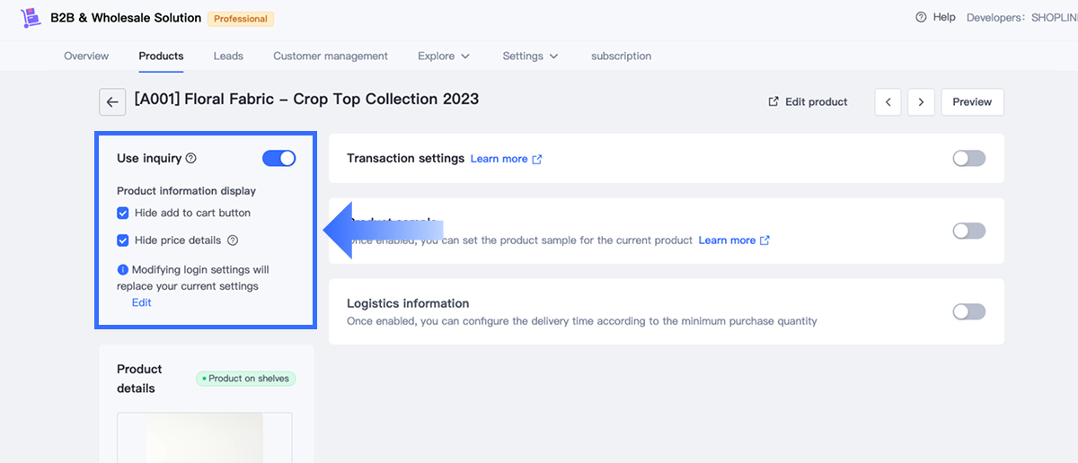Click the Hide price details help icon

pyautogui.click(x=233, y=240)
